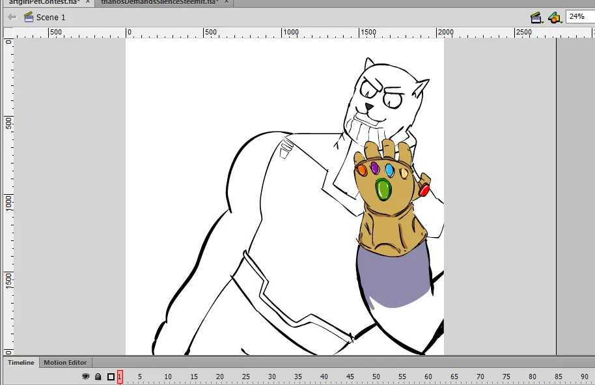Click the 2000 mark on the horizontal ruler
Viewport: 595px width, 385px height.
pyautogui.click(x=446, y=33)
